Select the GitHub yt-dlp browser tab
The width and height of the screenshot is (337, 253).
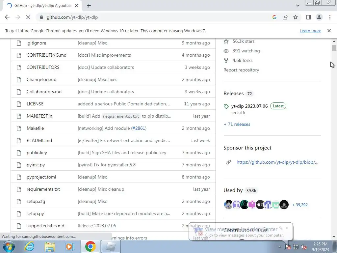coord(42,6)
